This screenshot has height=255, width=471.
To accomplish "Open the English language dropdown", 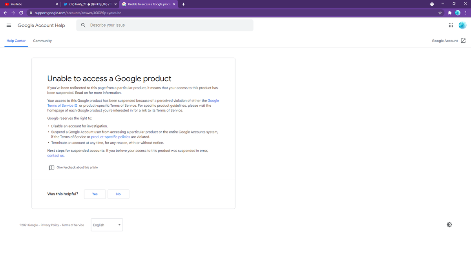I will pos(107,225).
